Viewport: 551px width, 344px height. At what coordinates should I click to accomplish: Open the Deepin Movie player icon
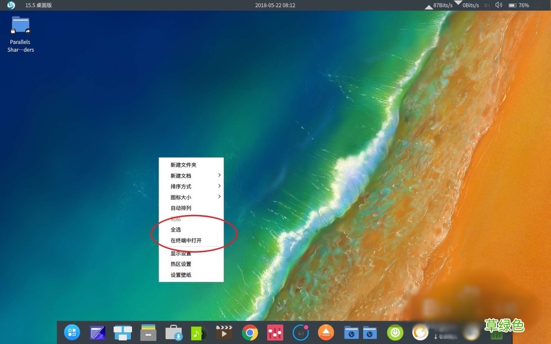224,332
